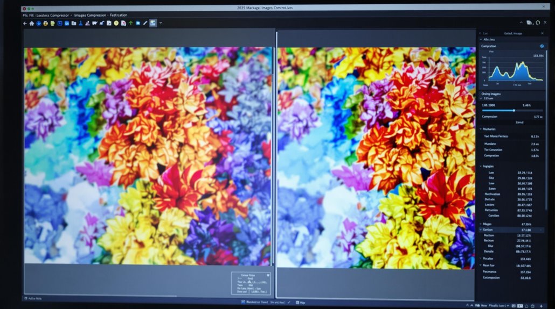Collapse the 115 am section
The width and height of the screenshot is (555, 309).
(x=481, y=98)
